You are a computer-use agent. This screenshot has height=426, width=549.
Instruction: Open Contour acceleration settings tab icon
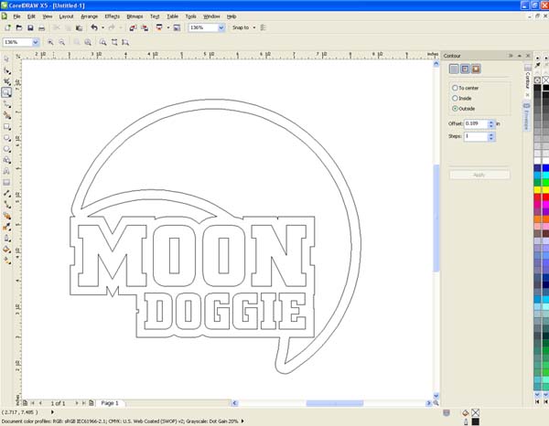[x=476, y=69]
